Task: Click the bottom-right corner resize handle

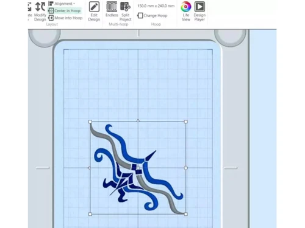Action: [185, 214]
